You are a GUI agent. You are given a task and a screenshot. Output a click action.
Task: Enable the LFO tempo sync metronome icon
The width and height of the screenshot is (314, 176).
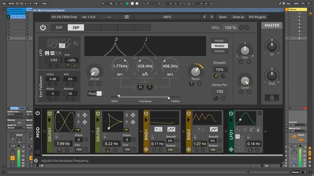(47, 53)
